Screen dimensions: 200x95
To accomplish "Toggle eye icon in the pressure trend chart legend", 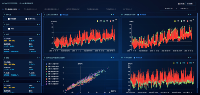I will pos(116,20).
